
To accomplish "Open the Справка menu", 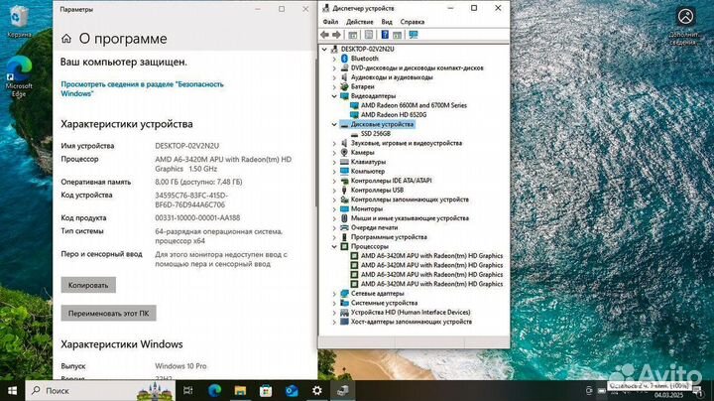I will [x=413, y=22].
